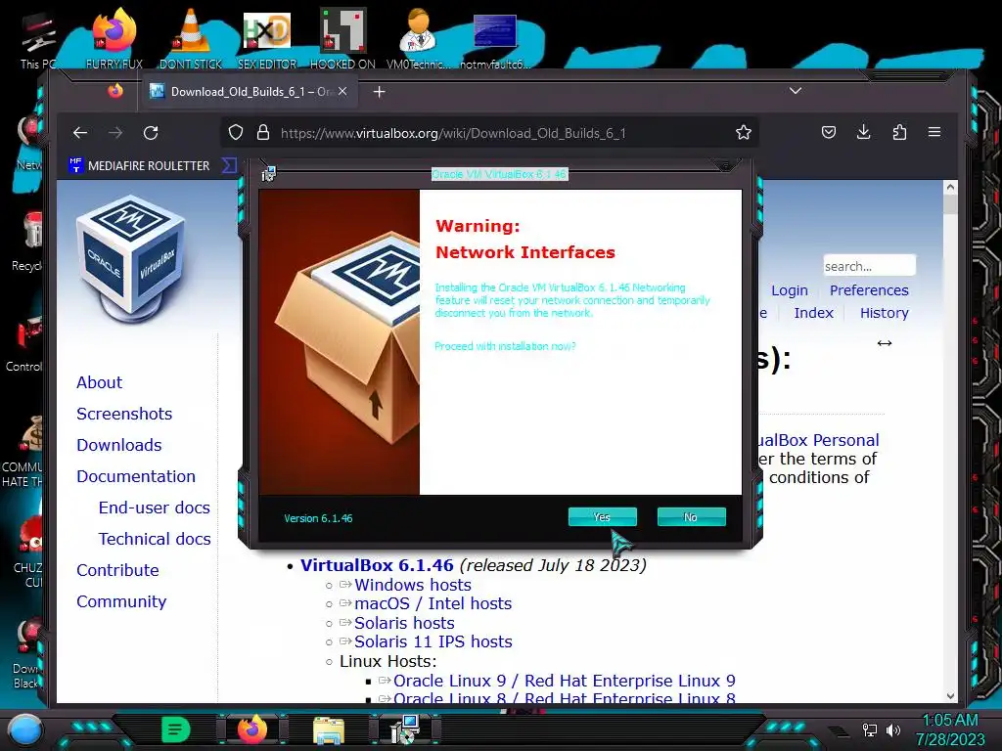Open the HOOKED ON desktop shortcut
The width and height of the screenshot is (1002, 751).
[x=342, y=38]
